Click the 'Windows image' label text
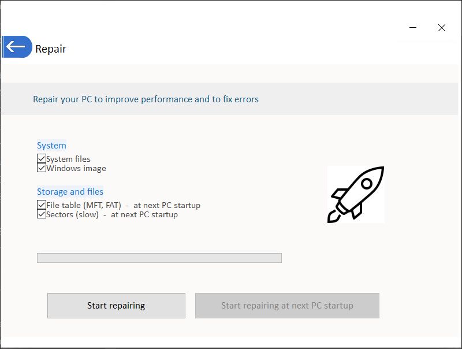Screen dimensions: 462x349 [76, 169]
